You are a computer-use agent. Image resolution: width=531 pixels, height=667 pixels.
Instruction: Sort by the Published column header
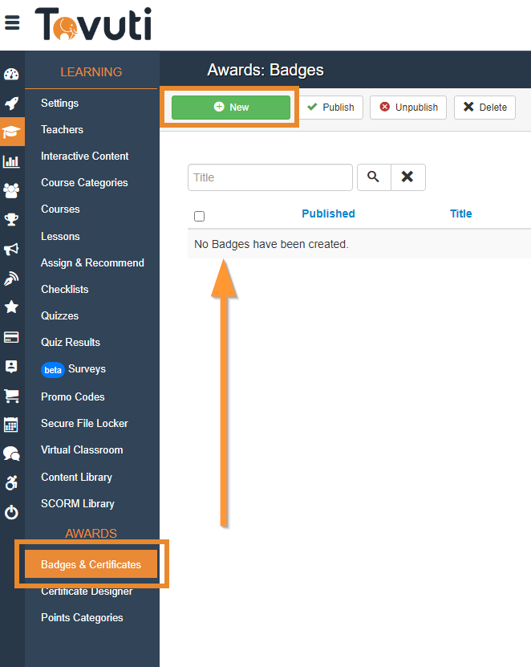tap(328, 214)
